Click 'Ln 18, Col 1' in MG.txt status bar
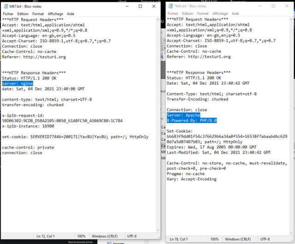295x244 pixels. pos(179,239)
